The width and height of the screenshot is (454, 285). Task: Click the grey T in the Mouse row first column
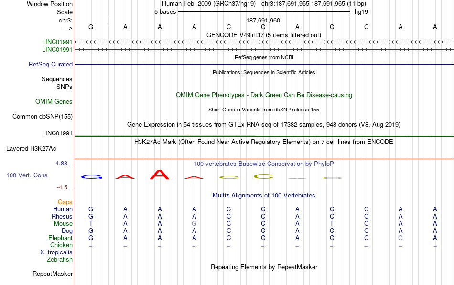pyautogui.click(x=91, y=224)
